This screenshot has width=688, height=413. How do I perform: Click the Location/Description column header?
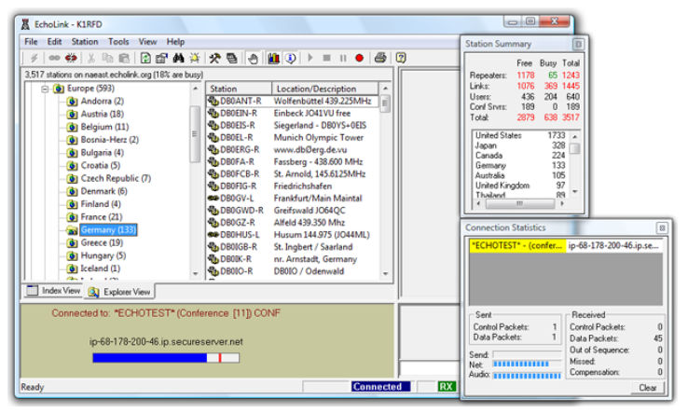325,89
